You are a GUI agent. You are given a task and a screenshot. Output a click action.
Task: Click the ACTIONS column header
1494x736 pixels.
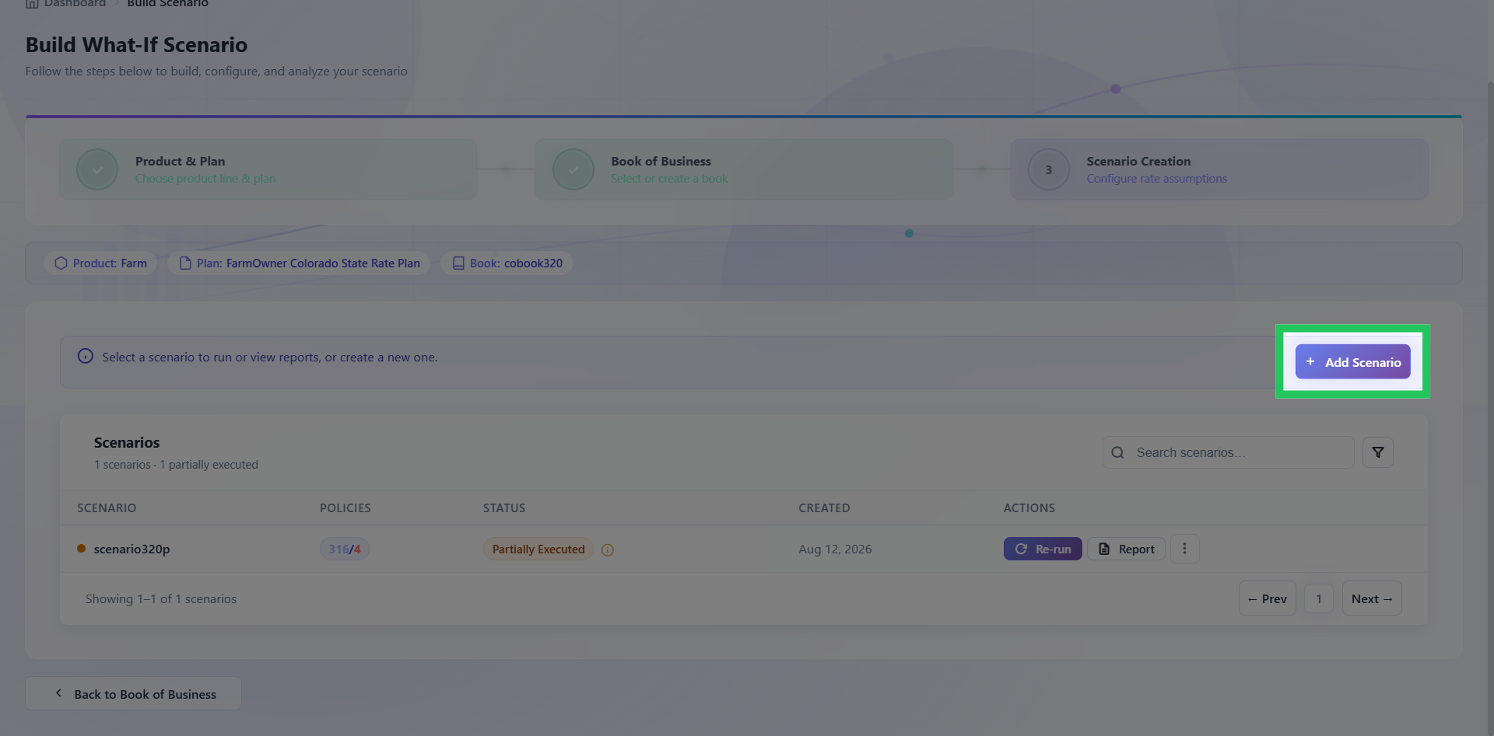(1029, 508)
